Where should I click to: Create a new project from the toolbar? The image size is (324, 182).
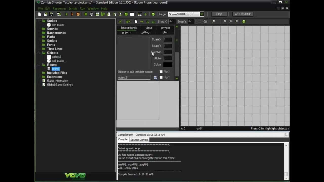pyautogui.click(x=39, y=14)
